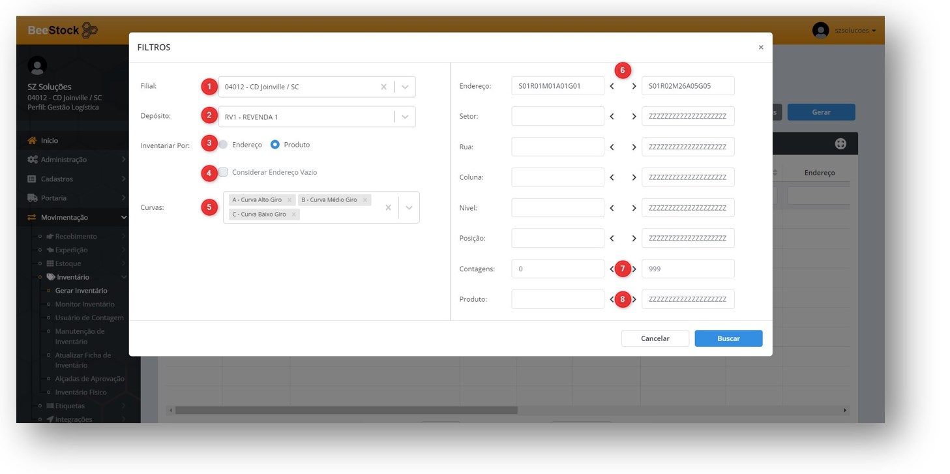Open the Curvas dropdown arrow
The width and height of the screenshot is (950, 474).
pos(409,207)
